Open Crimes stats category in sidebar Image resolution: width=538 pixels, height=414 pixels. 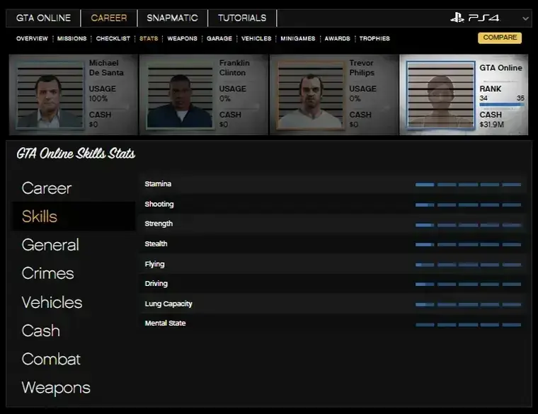(x=47, y=273)
